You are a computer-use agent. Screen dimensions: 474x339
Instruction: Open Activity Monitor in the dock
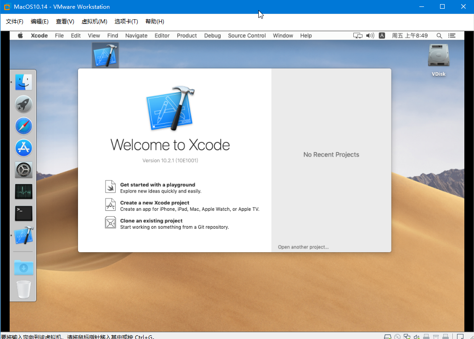pyautogui.click(x=23, y=192)
